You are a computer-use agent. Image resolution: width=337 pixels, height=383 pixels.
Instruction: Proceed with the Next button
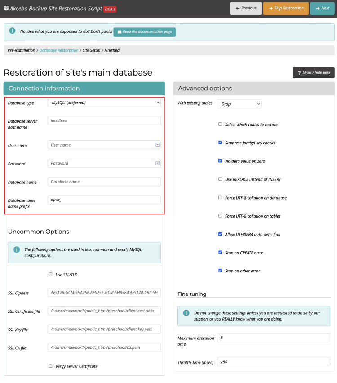322,8
